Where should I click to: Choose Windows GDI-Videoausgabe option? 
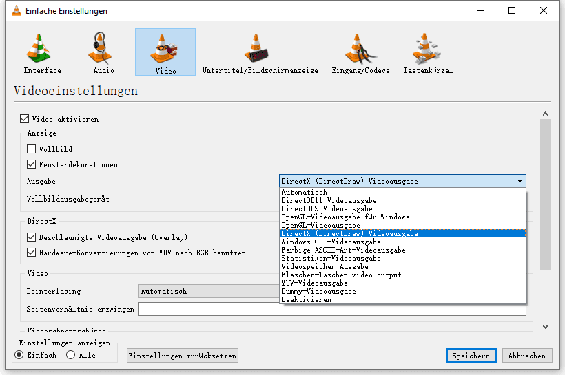tap(402, 242)
